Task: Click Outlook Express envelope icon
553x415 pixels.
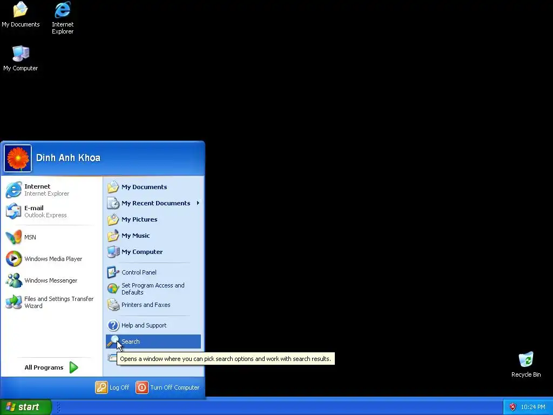Action: tap(14, 211)
